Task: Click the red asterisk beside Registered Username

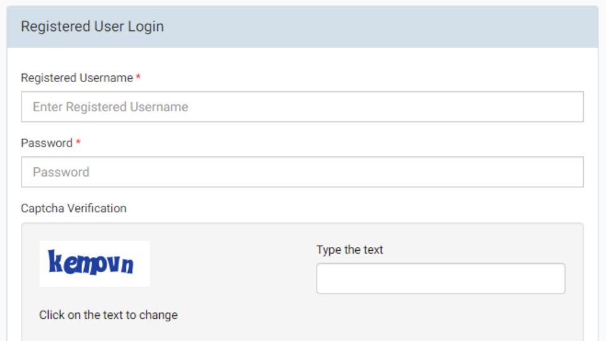Action: point(138,76)
